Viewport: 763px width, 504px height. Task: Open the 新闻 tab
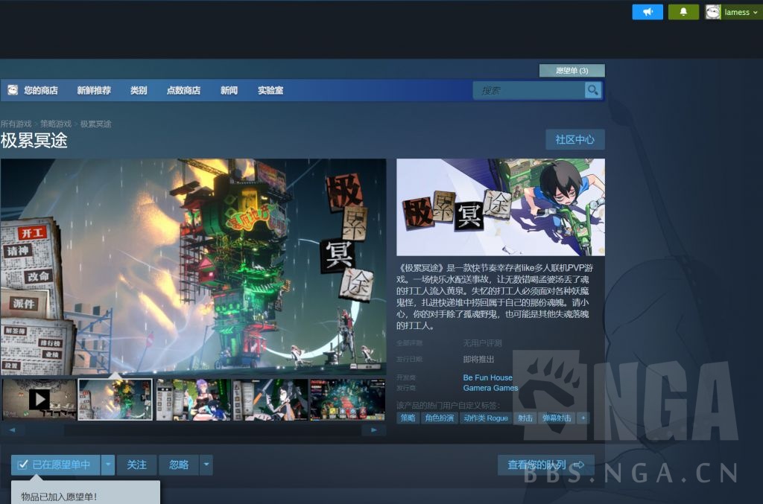[229, 90]
